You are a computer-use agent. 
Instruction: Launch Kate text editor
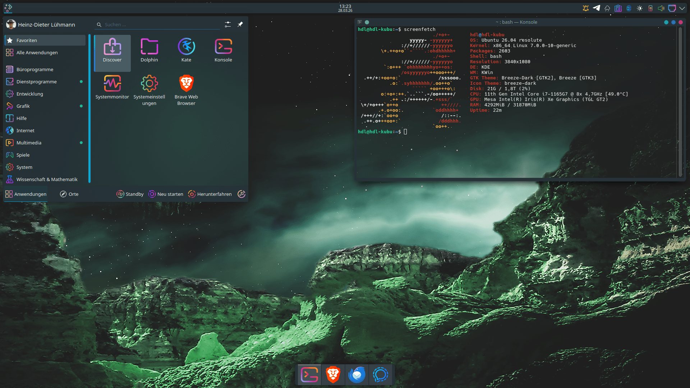[186, 50]
